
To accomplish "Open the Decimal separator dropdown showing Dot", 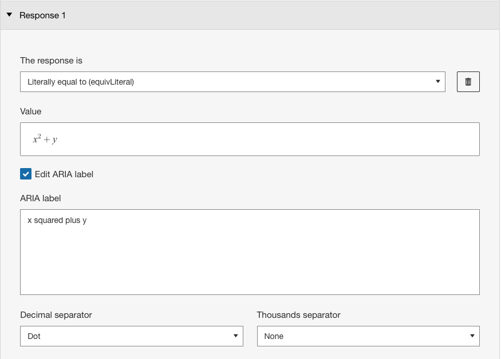I will (x=132, y=336).
